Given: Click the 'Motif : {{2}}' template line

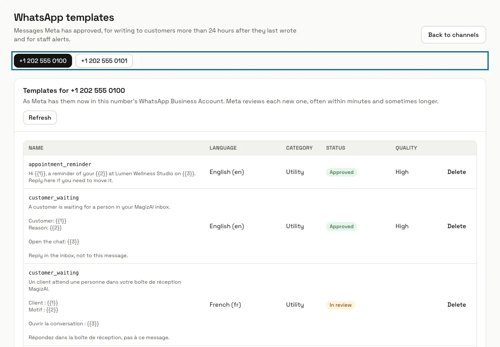Looking at the screenshot, I should (x=43, y=310).
